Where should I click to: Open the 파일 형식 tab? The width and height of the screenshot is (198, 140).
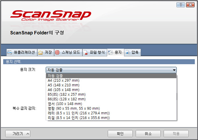tap(97, 52)
